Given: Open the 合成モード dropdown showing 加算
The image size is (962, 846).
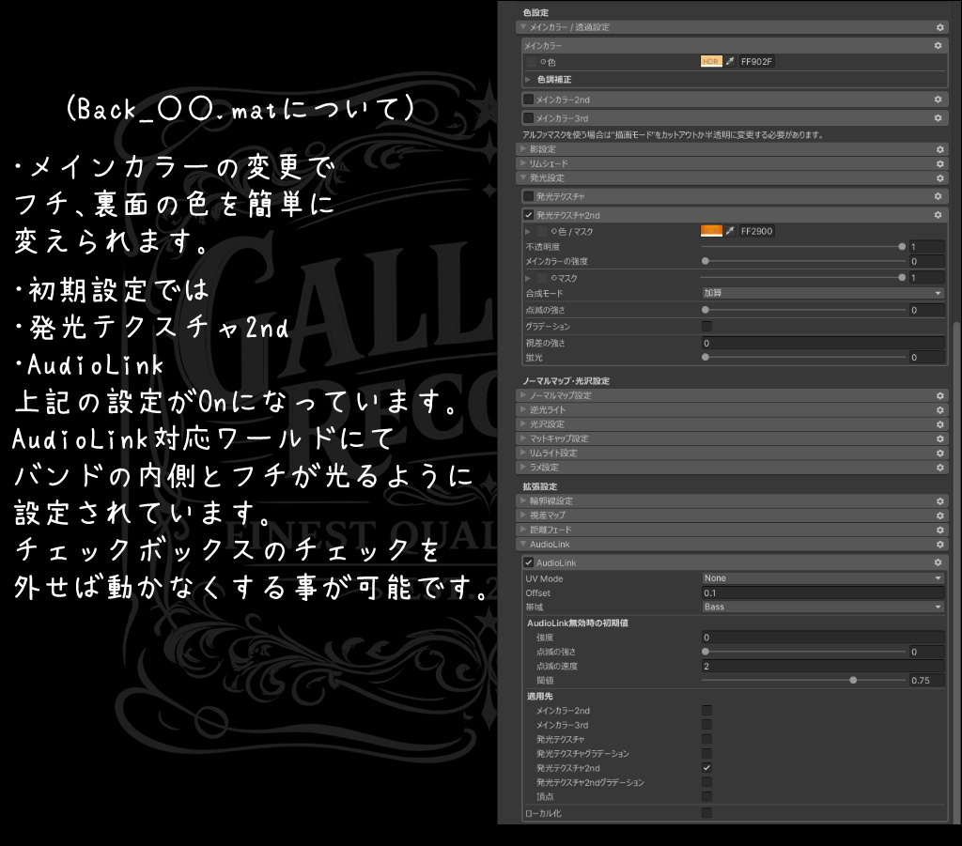Looking at the screenshot, I should click(823, 292).
